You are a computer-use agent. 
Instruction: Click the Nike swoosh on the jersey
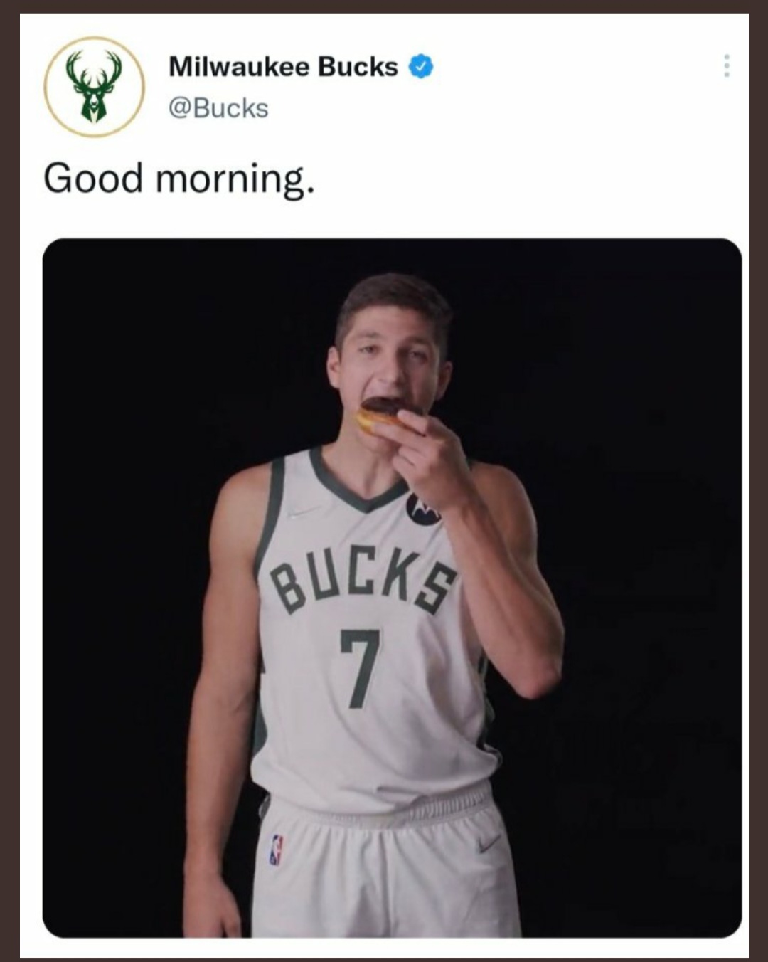[x=304, y=511]
